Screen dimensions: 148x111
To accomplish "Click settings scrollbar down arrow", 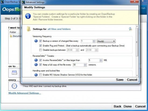I will tap(137, 75).
